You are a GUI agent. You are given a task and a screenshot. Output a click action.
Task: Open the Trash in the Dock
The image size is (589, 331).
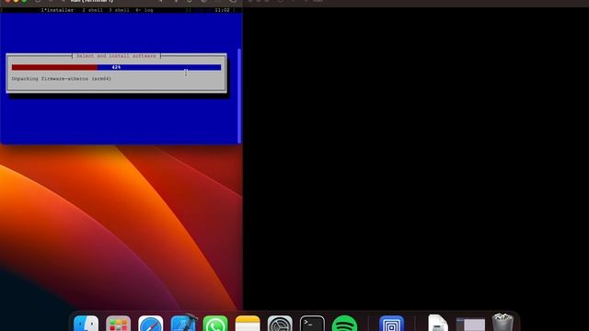502,323
